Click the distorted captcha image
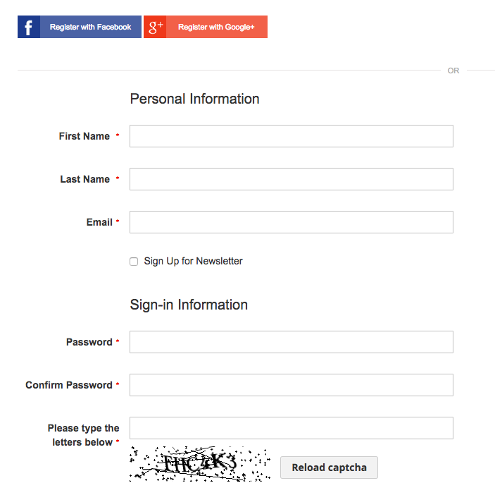The width and height of the screenshot is (495, 495). (x=200, y=464)
